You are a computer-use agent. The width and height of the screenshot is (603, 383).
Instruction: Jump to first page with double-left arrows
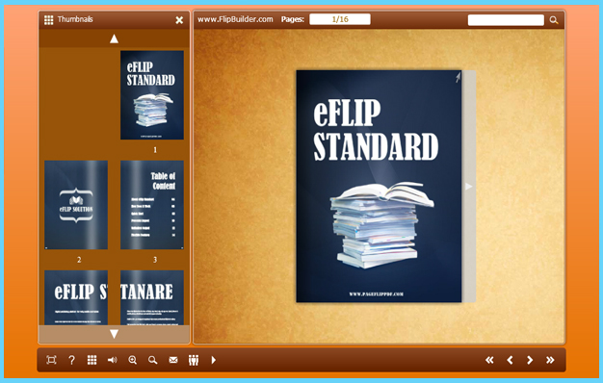(x=489, y=360)
